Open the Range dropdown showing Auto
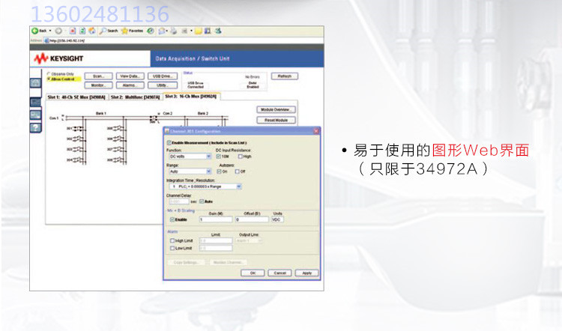 tap(190, 171)
